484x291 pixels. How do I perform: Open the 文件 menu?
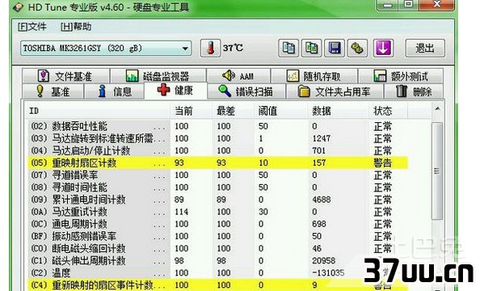tap(32, 27)
